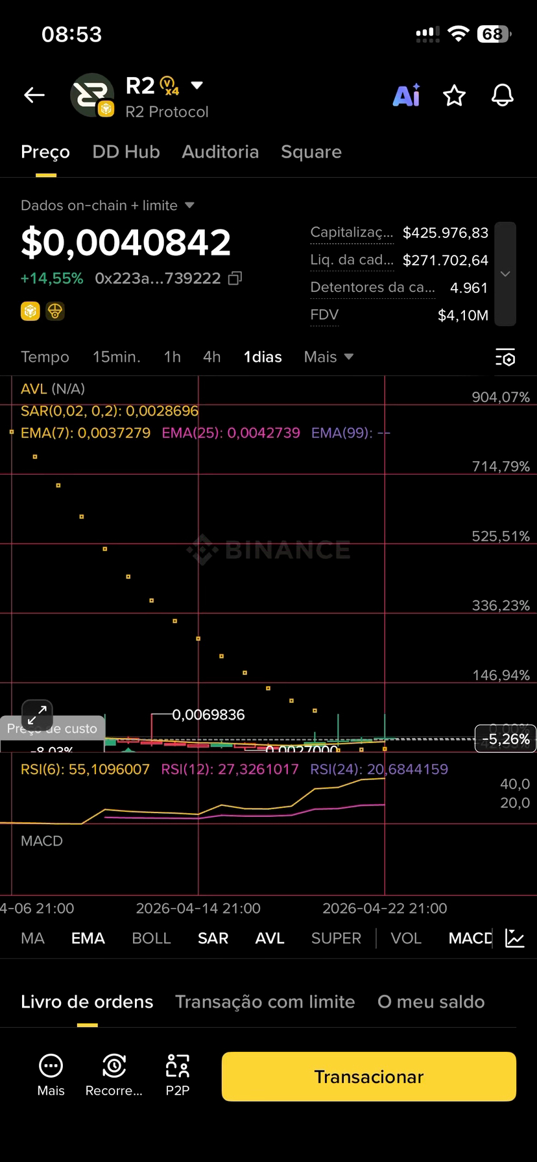Tap the BNB chain badge icon
The height and width of the screenshot is (1162, 537).
[x=30, y=311]
